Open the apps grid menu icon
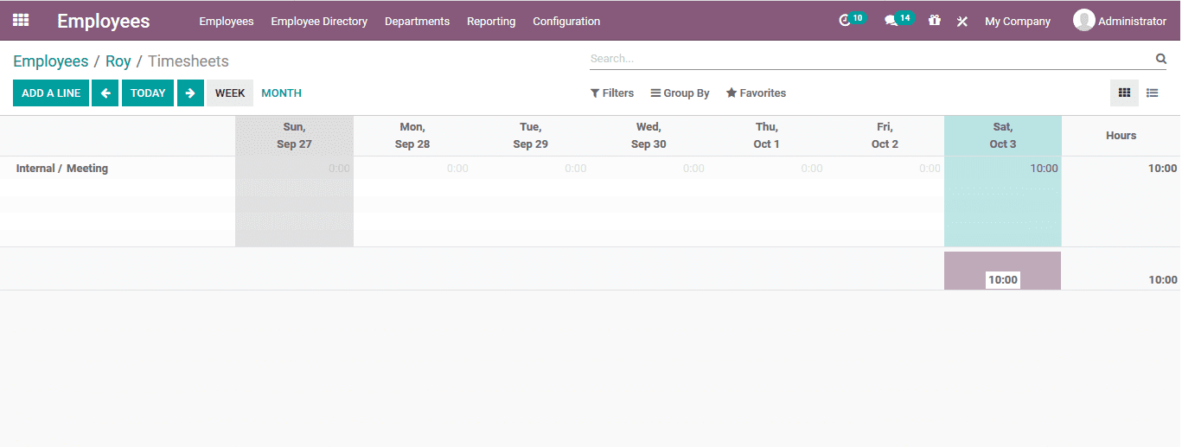The width and height of the screenshot is (1182, 447). [21, 20]
